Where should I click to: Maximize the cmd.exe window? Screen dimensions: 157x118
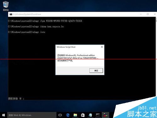pos(148,14)
